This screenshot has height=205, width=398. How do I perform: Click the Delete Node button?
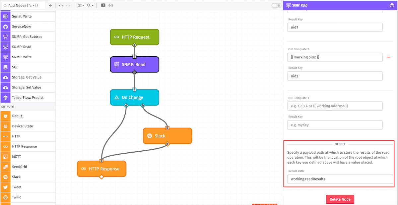click(x=340, y=199)
